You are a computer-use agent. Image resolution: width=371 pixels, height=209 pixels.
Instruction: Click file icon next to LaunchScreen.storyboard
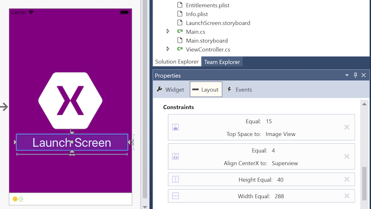pyautogui.click(x=180, y=23)
